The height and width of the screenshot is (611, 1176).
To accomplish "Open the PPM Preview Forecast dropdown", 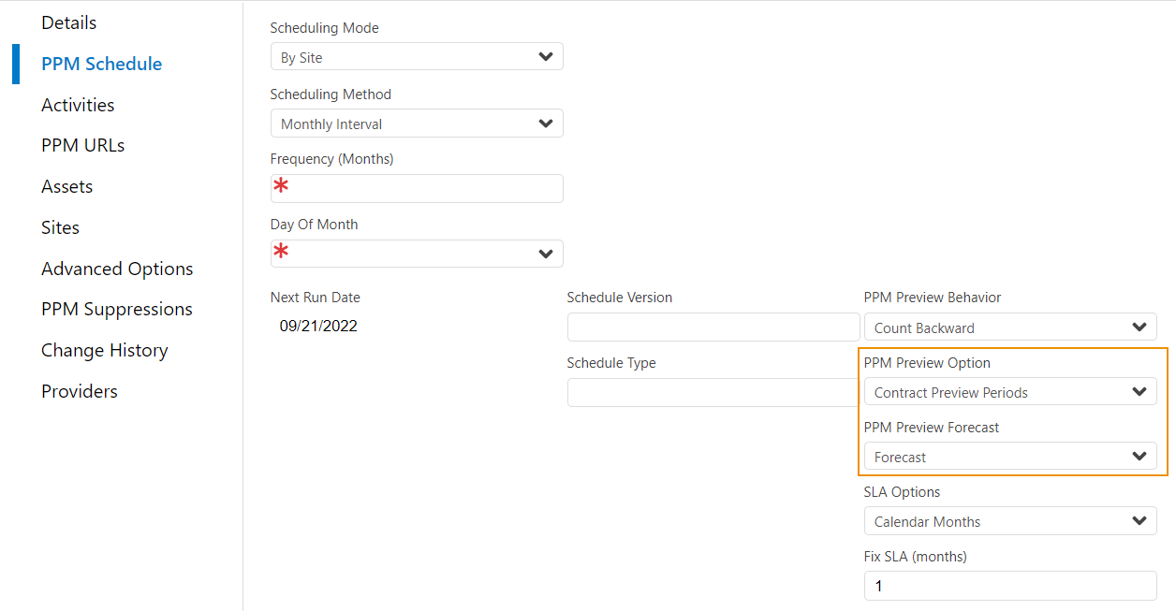I will [1009, 457].
